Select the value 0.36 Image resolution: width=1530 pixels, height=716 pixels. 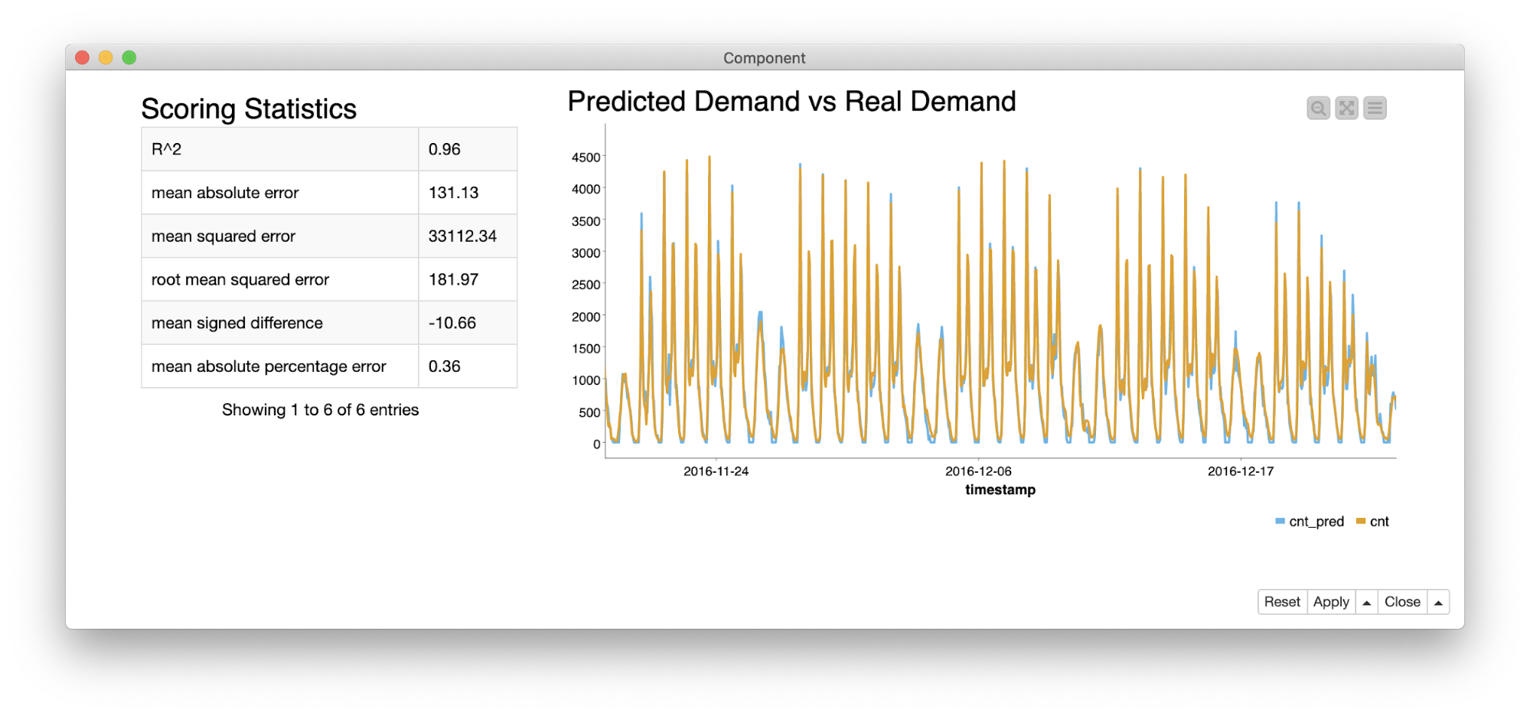click(x=445, y=366)
